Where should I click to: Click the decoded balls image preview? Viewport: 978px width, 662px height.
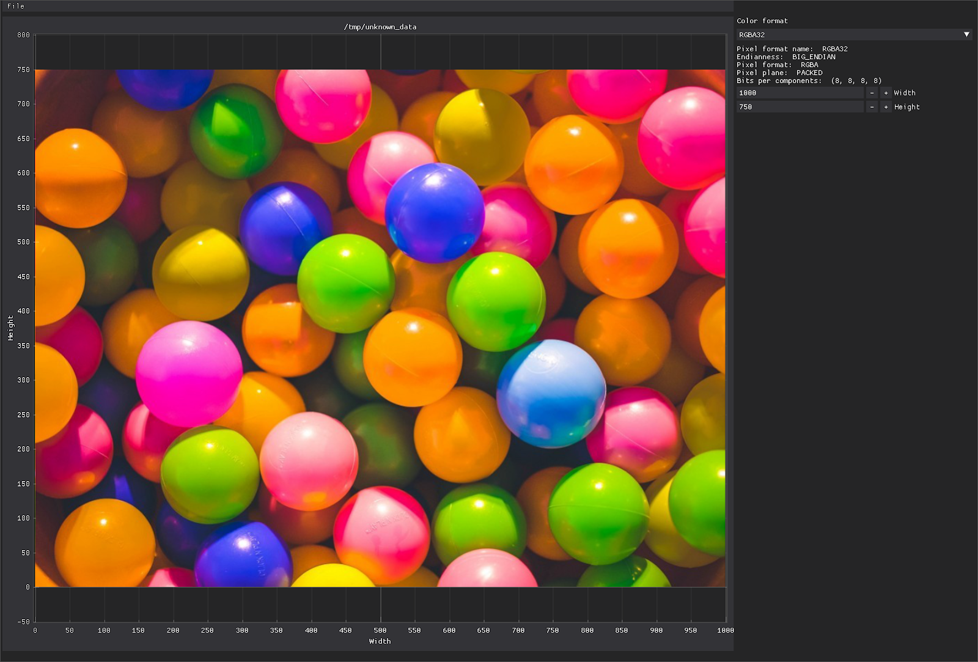coord(380,328)
